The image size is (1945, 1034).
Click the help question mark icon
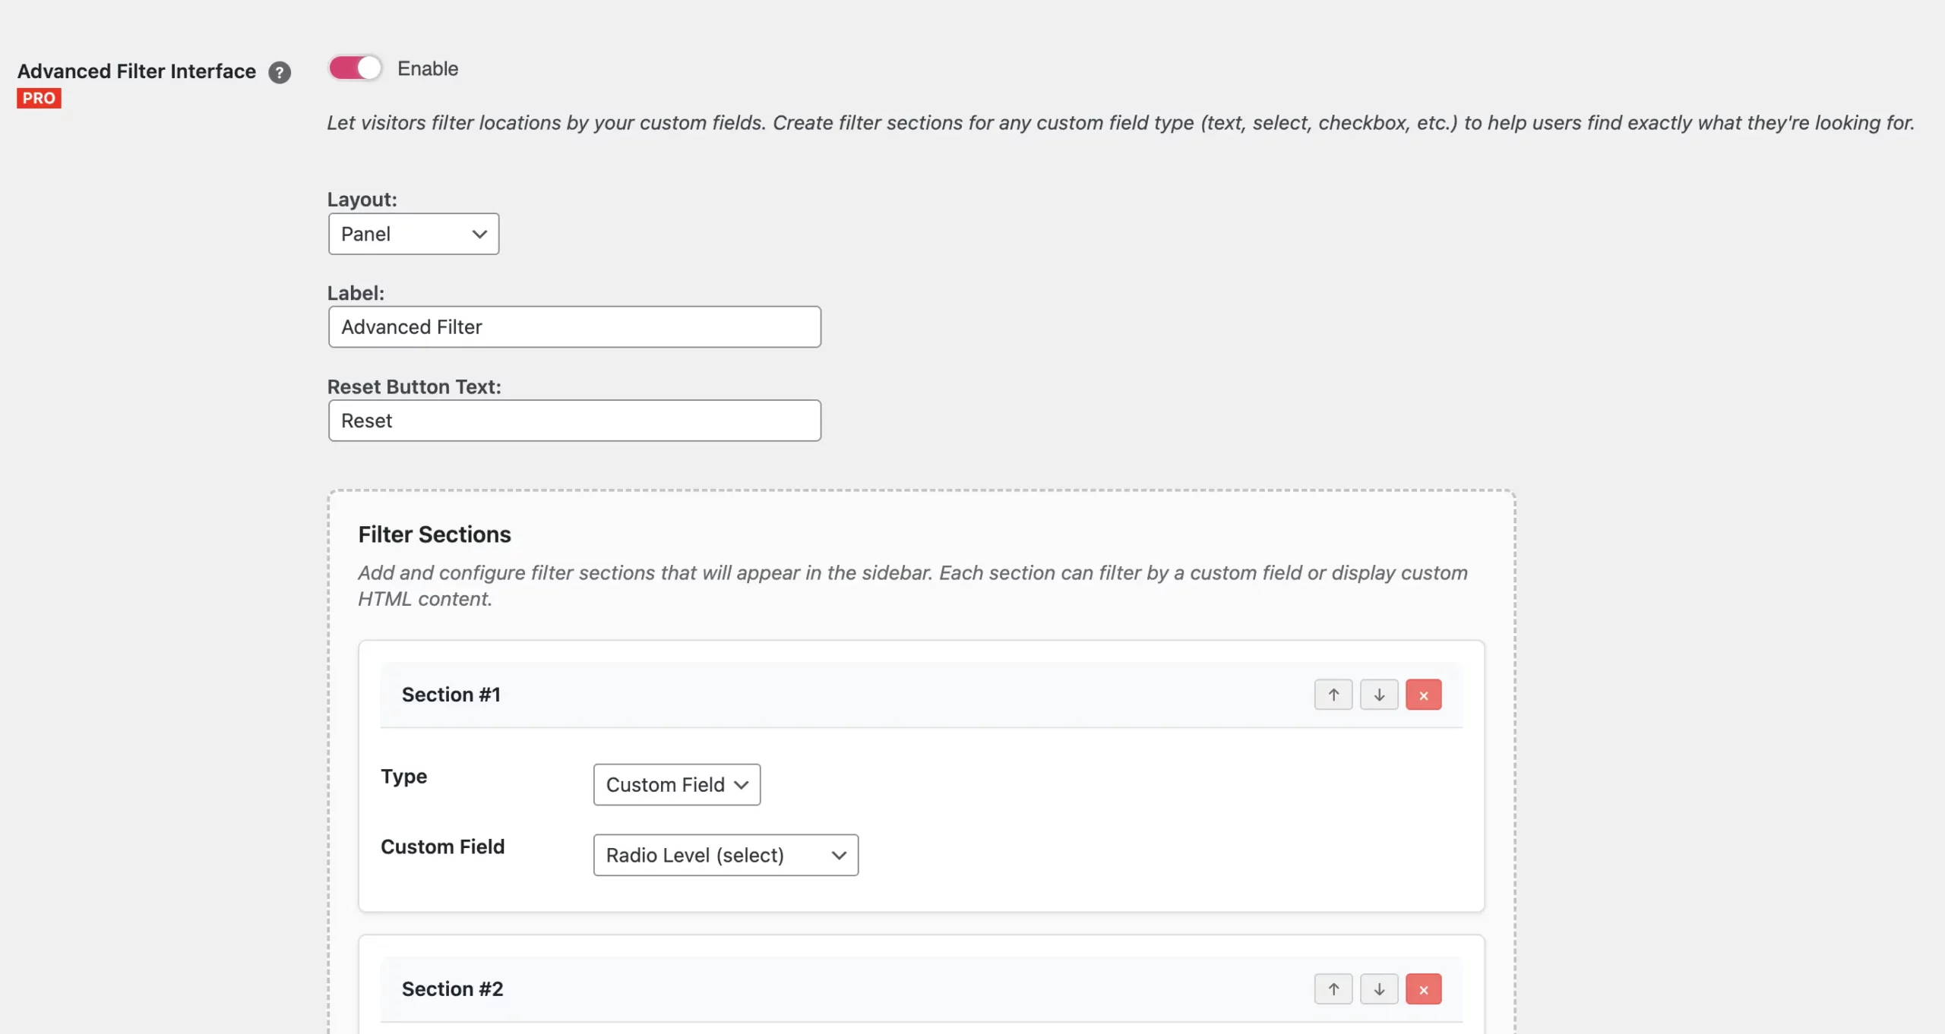pos(280,72)
